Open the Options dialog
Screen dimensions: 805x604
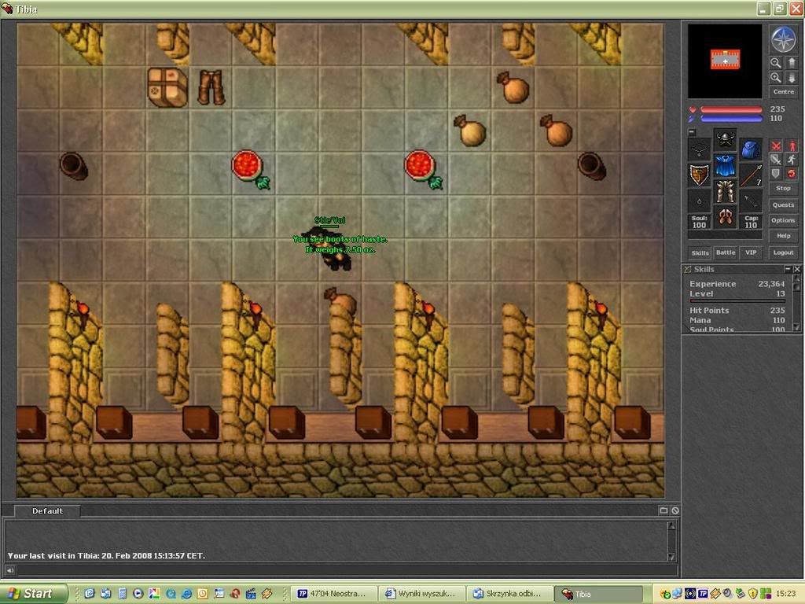pos(784,220)
